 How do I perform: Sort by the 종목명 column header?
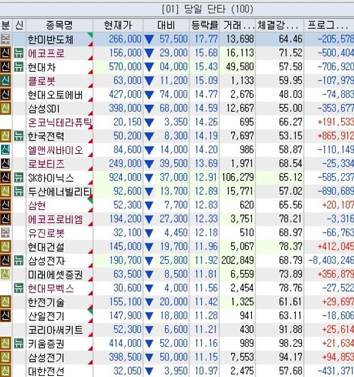59,25
